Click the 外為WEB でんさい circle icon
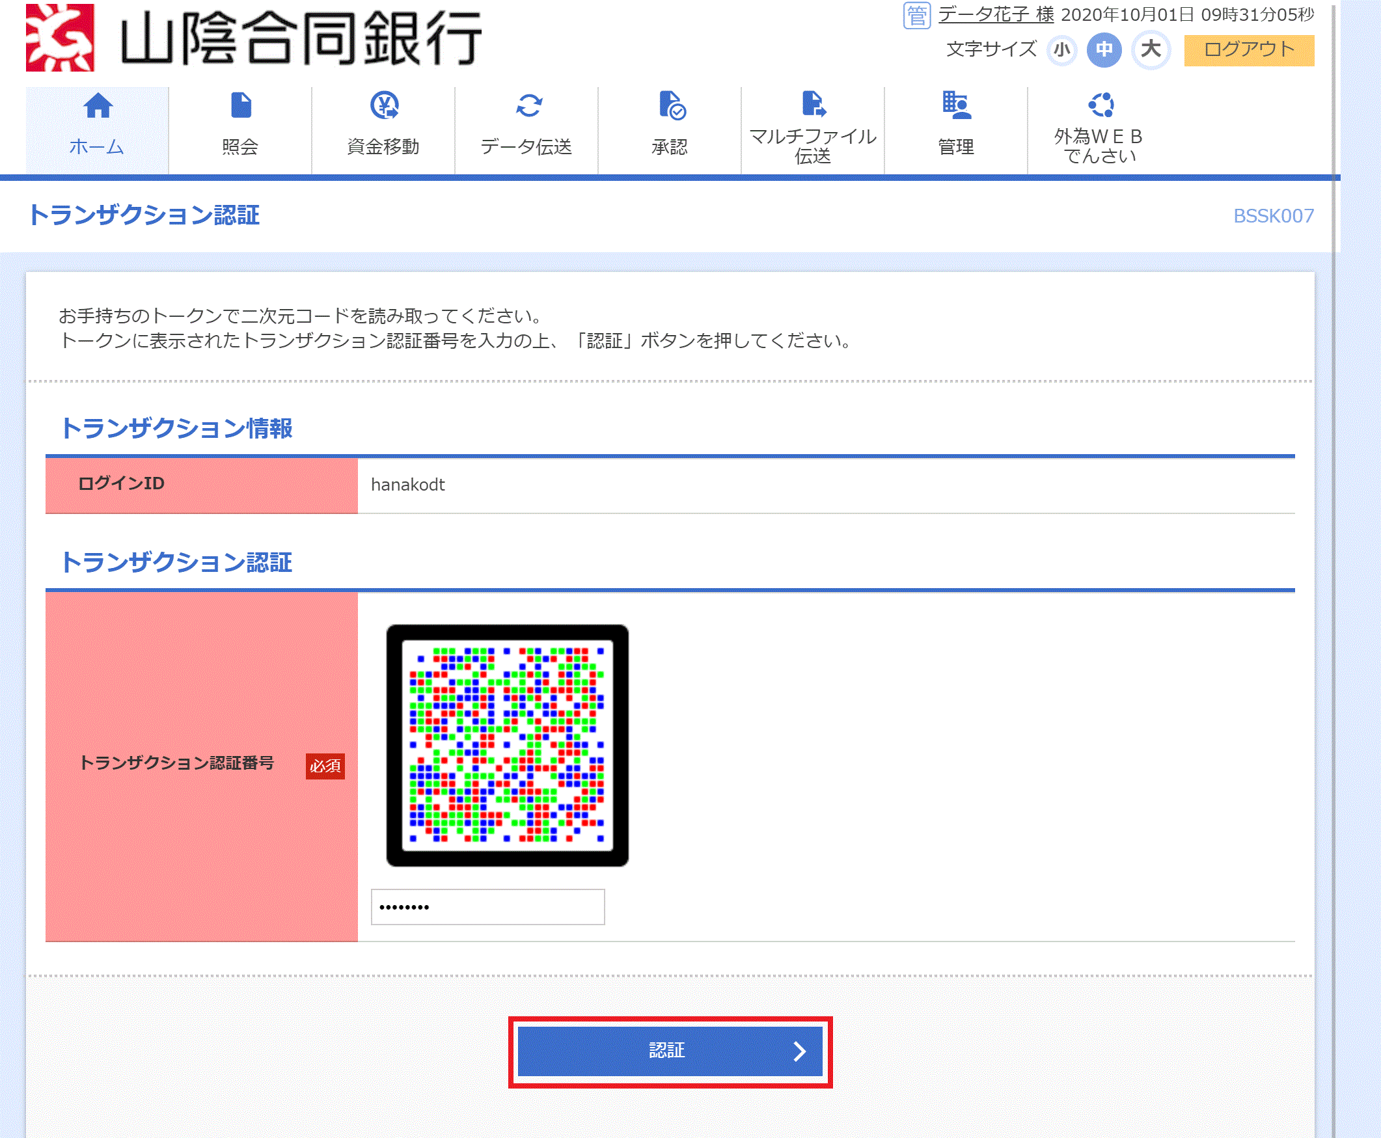The image size is (1381, 1138). point(1101,105)
